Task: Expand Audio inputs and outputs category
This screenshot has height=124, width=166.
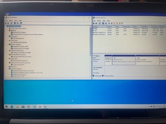Action: pos(8,28)
